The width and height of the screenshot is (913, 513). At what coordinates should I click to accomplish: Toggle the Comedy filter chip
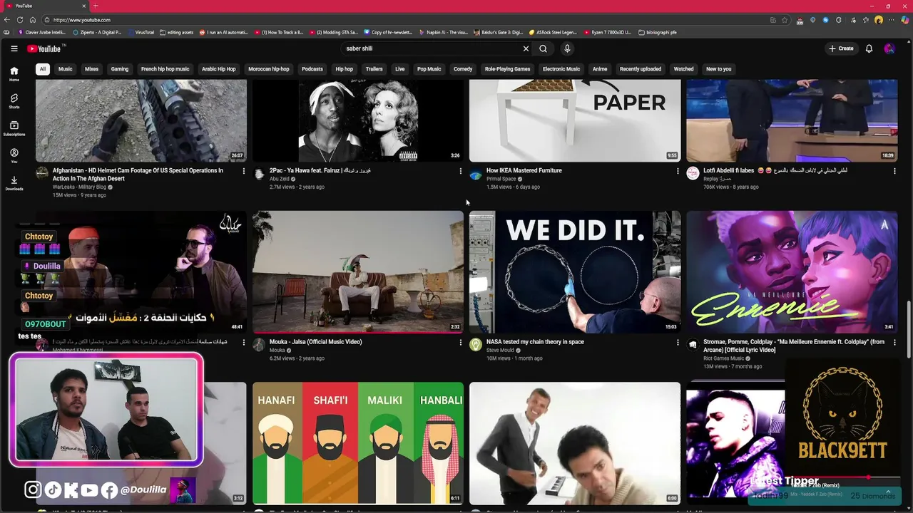click(463, 69)
